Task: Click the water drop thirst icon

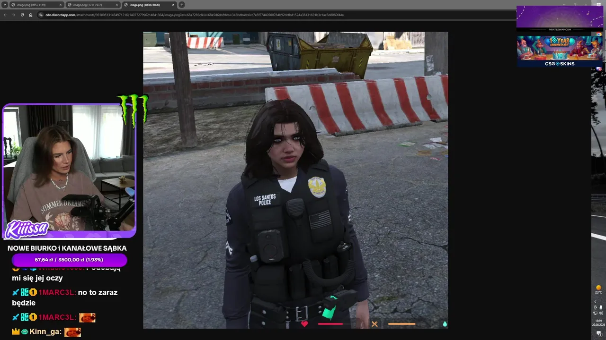Action: click(x=445, y=324)
